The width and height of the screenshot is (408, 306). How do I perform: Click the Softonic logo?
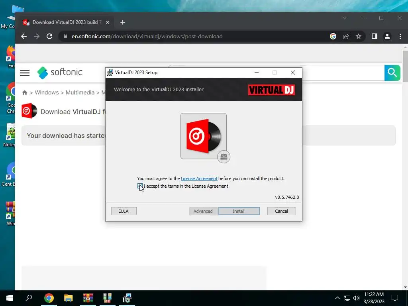click(x=60, y=73)
